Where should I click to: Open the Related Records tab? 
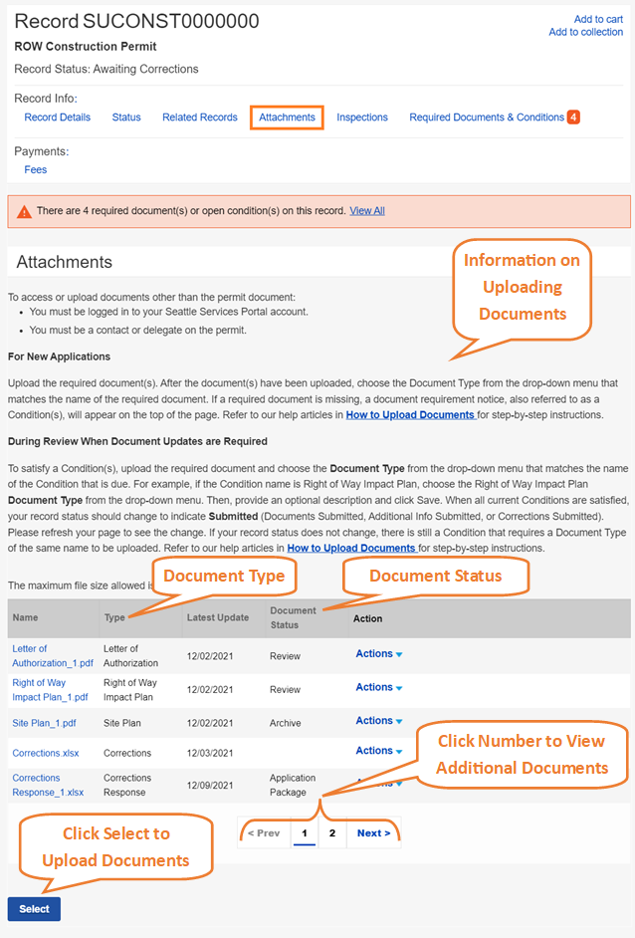200,117
